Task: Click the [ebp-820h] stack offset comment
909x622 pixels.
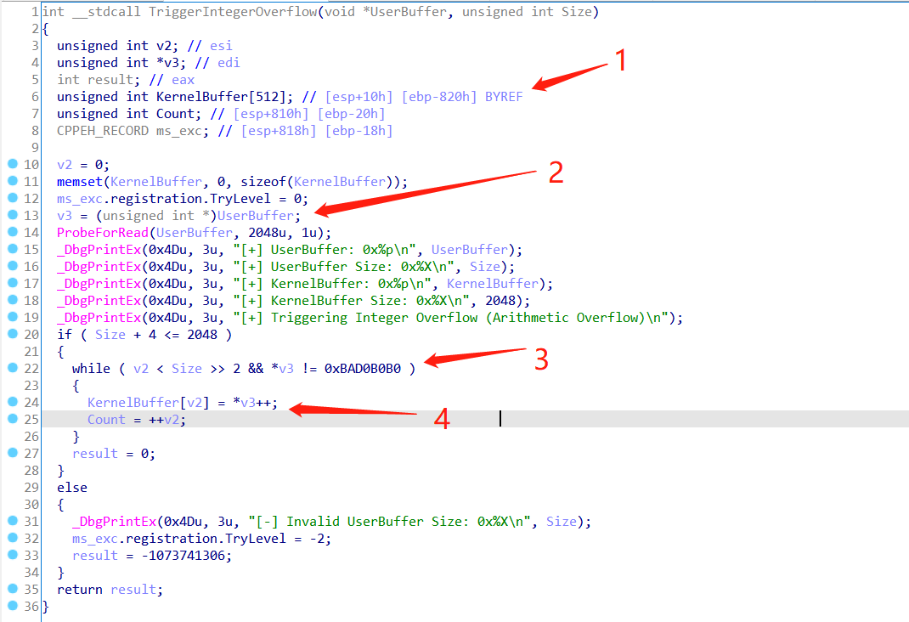Action: [x=439, y=97]
